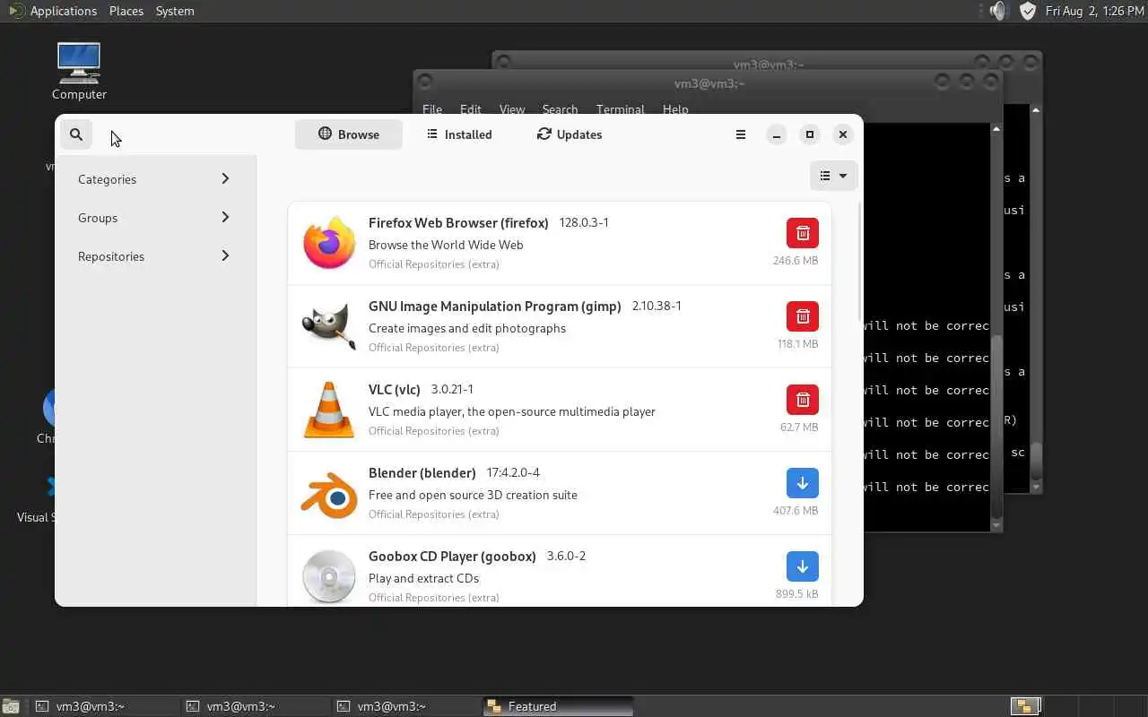Click 'Create images and edit photographs' description
This screenshot has width=1148, height=717.
[467, 328]
